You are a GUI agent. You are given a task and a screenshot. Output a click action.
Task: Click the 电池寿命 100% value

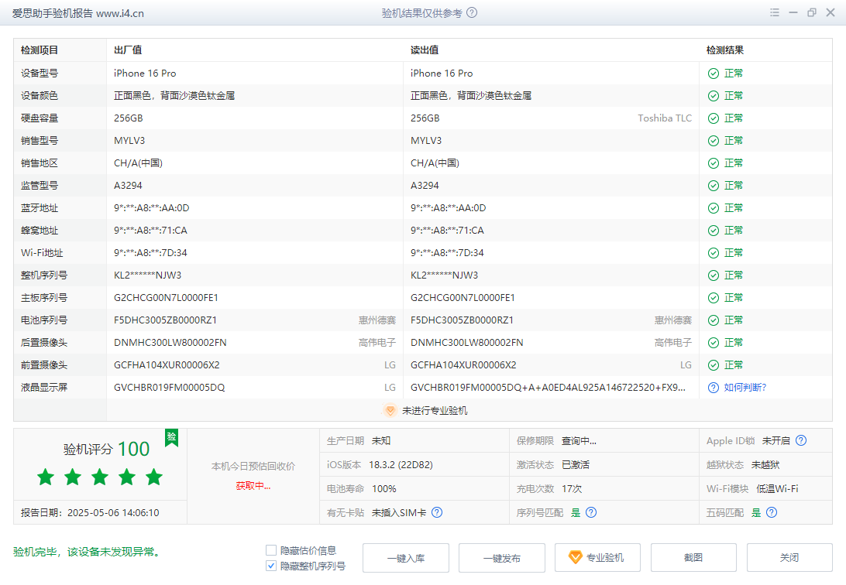coord(384,488)
